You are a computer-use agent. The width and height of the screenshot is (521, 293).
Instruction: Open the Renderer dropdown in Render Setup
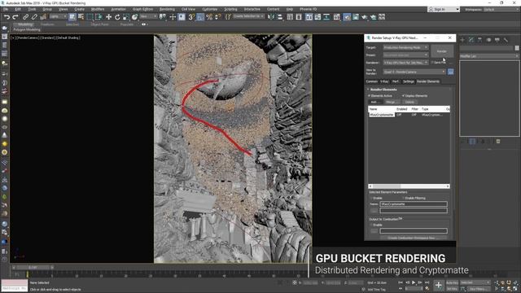click(405, 63)
